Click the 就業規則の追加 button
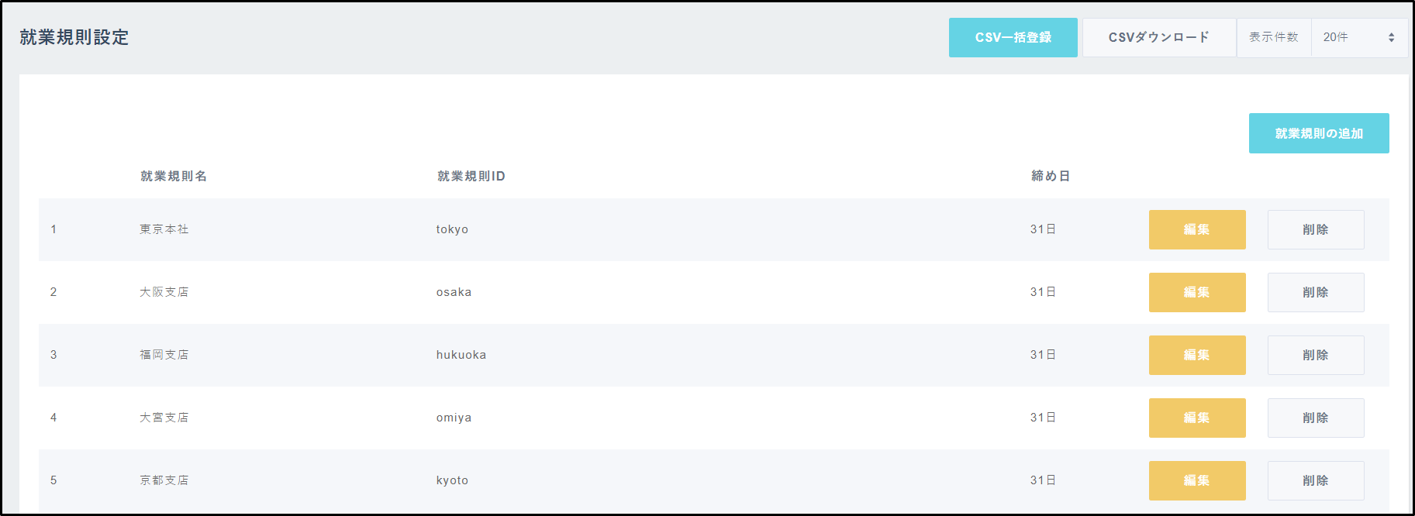 pyautogui.click(x=1318, y=133)
